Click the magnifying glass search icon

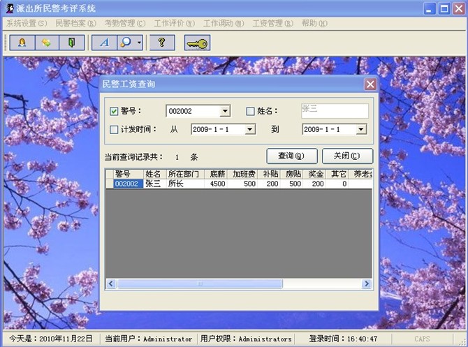(126, 43)
